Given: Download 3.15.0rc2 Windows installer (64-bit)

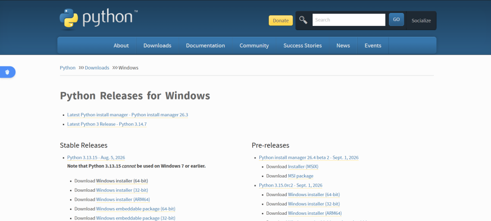Looking at the screenshot, I should tap(314, 195).
